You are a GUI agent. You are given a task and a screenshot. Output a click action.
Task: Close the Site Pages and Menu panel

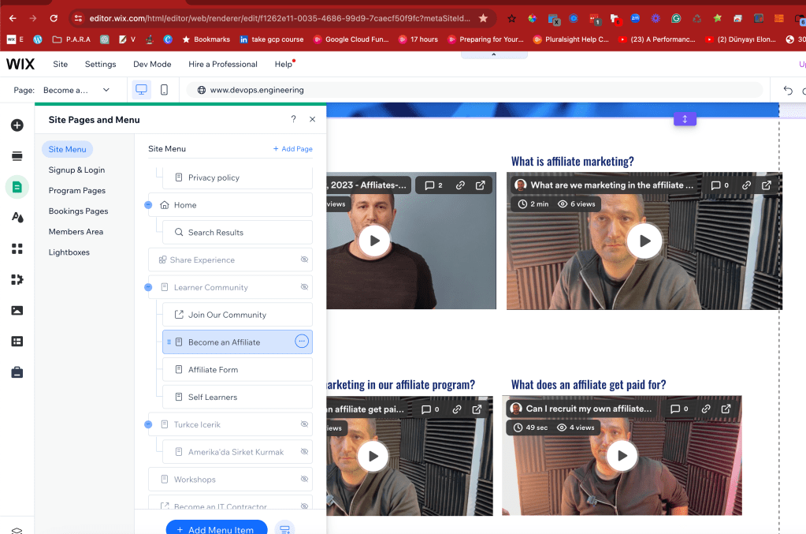click(312, 119)
